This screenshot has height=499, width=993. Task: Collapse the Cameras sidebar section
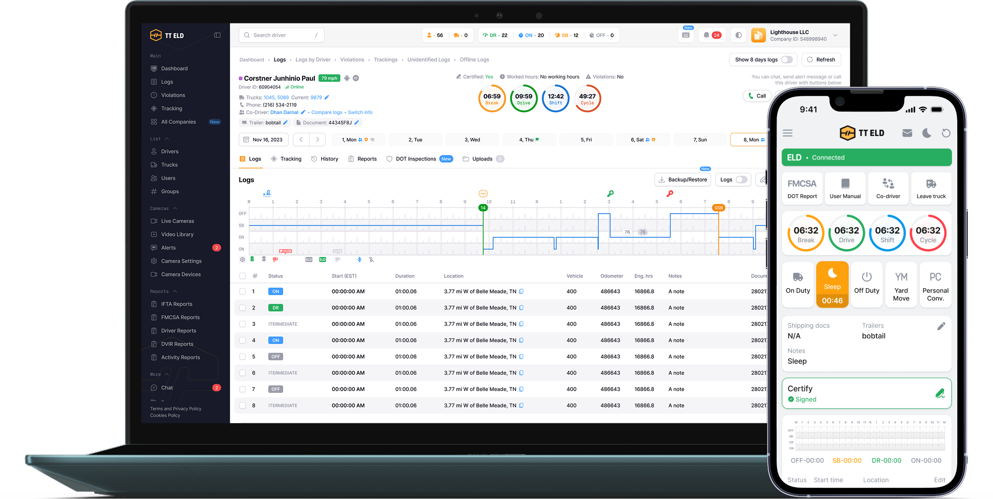point(174,208)
